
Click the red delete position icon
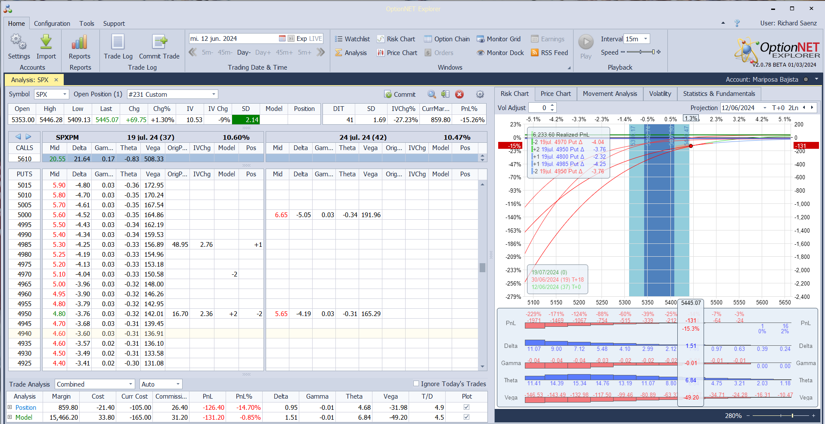pyautogui.click(x=459, y=94)
